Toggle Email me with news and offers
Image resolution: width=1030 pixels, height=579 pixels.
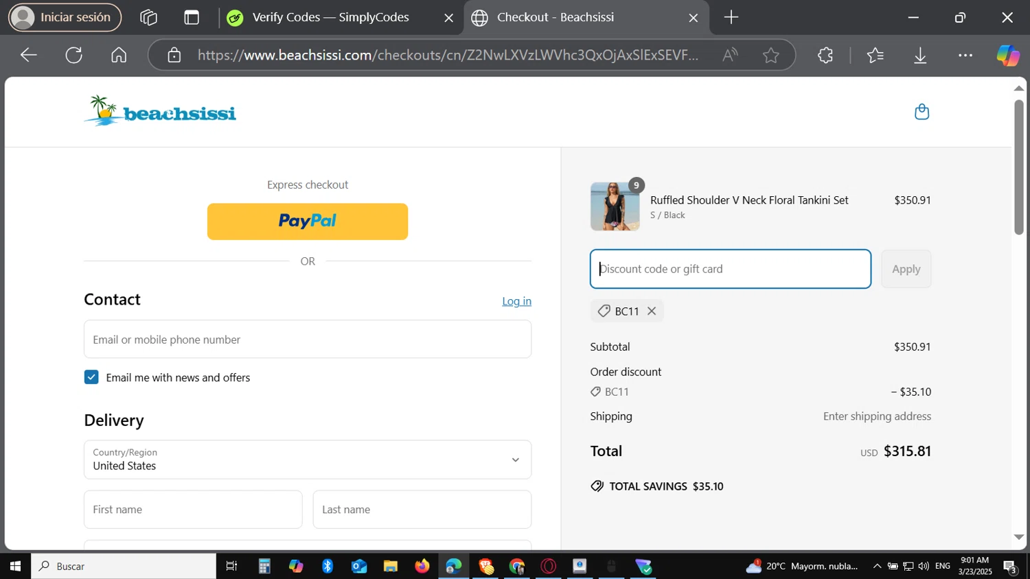click(91, 377)
